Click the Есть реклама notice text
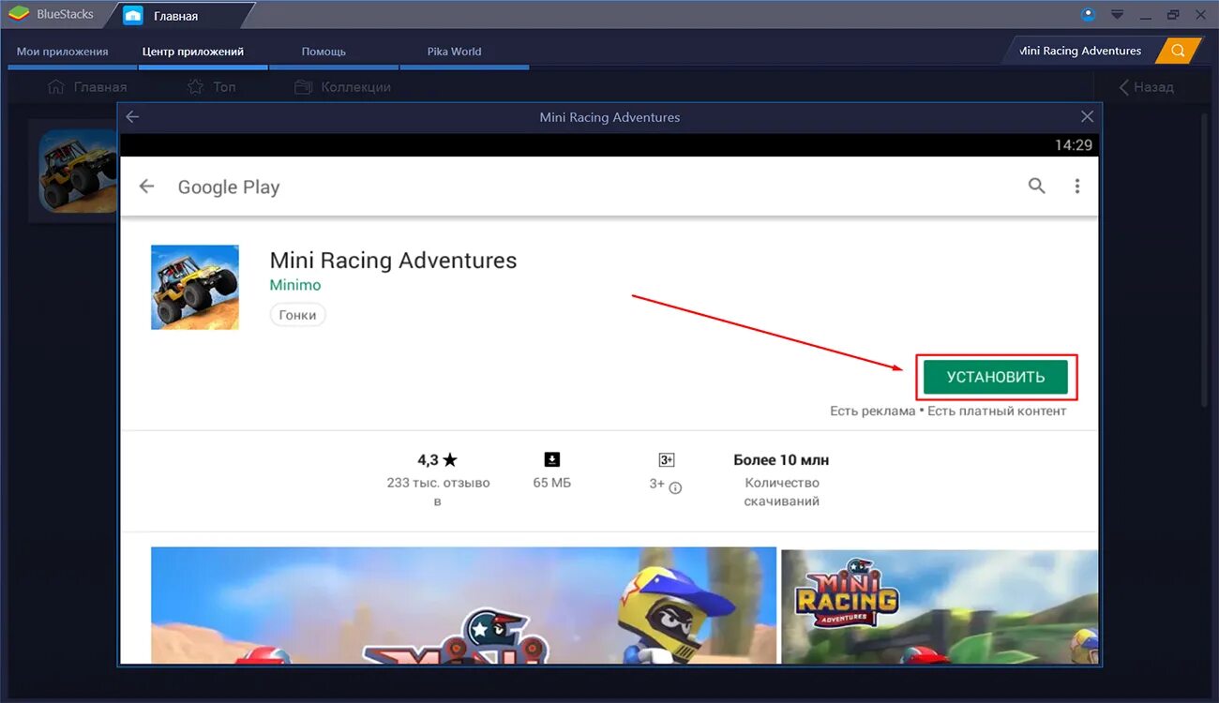The height and width of the screenshot is (703, 1219). point(872,411)
